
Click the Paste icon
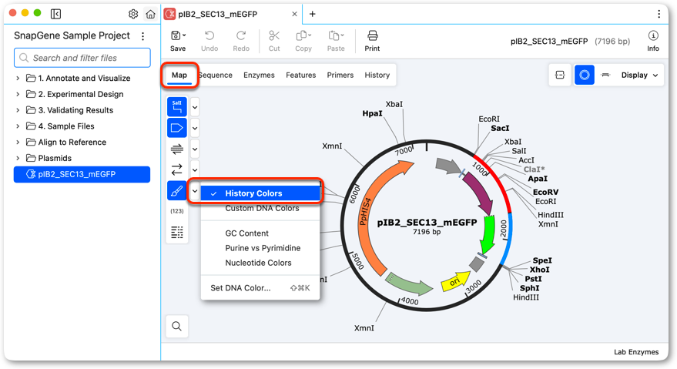(x=336, y=41)
